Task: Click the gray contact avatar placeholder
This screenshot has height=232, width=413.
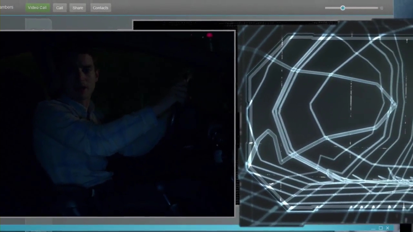Action: [x=38, y=24]
